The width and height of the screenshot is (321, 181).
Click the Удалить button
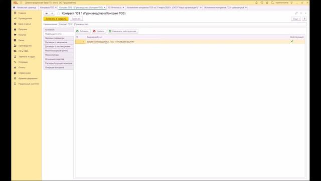click(99, 31)
